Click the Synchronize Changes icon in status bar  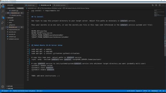(x=11, y=91)
